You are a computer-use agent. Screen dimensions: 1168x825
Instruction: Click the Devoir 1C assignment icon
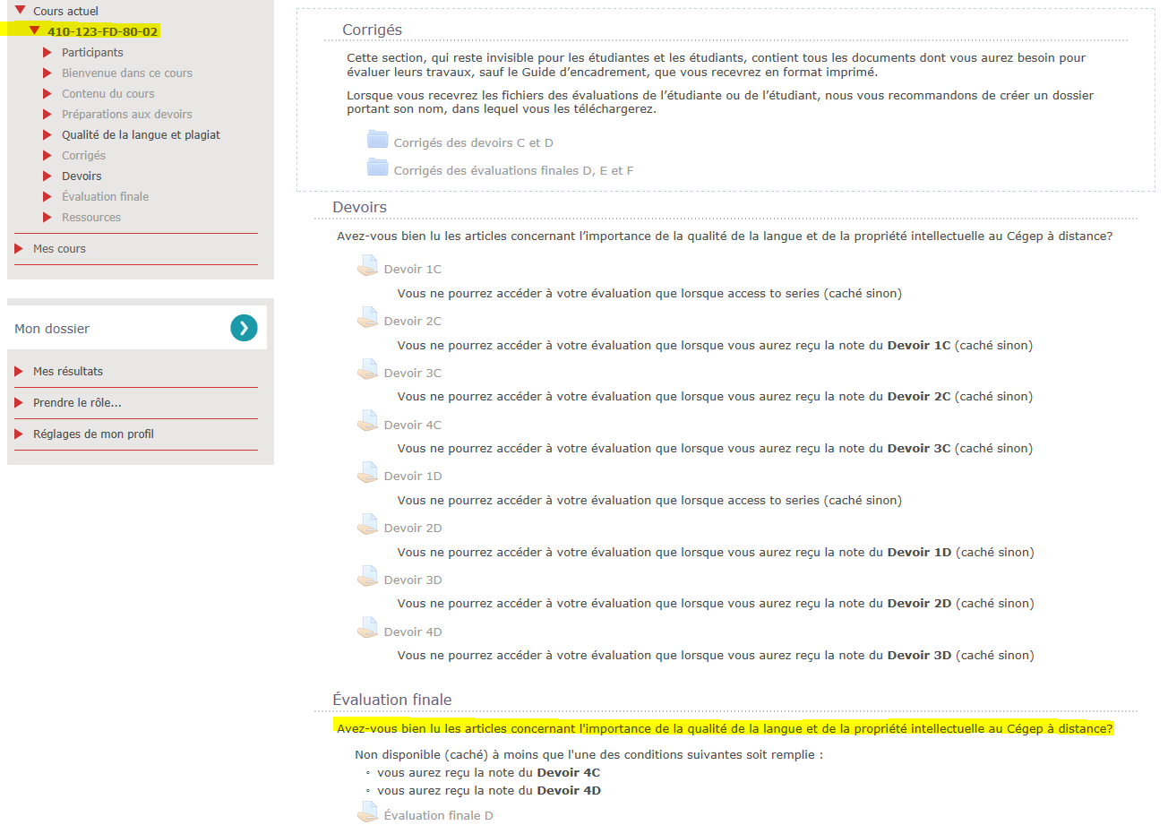click(367, 266)
